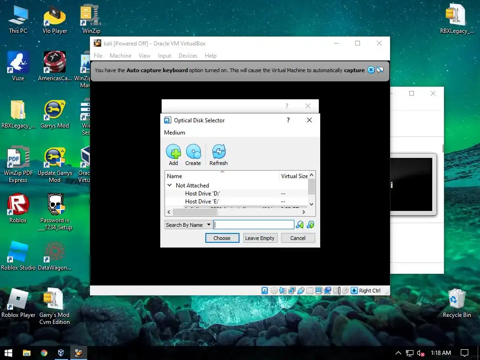Screen dimensions: 480x360
Task: Click the Leave Empty button
Action: click(260, 238)
